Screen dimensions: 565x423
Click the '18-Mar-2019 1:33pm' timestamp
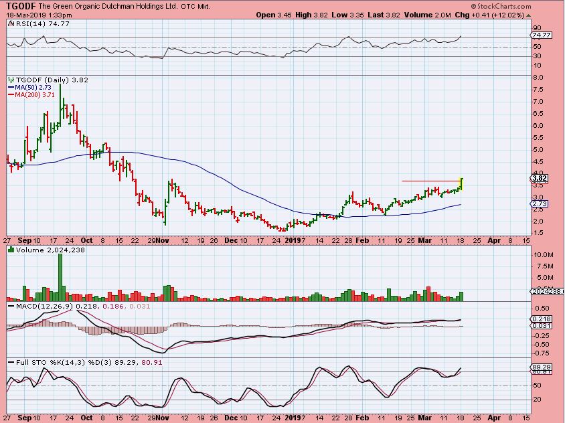(x=39, y=15)
